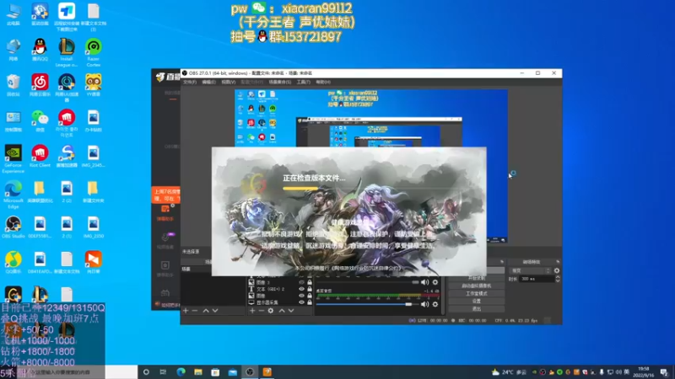Open WeChat from the desktop
675x379 pixels.
pos(40,120)
